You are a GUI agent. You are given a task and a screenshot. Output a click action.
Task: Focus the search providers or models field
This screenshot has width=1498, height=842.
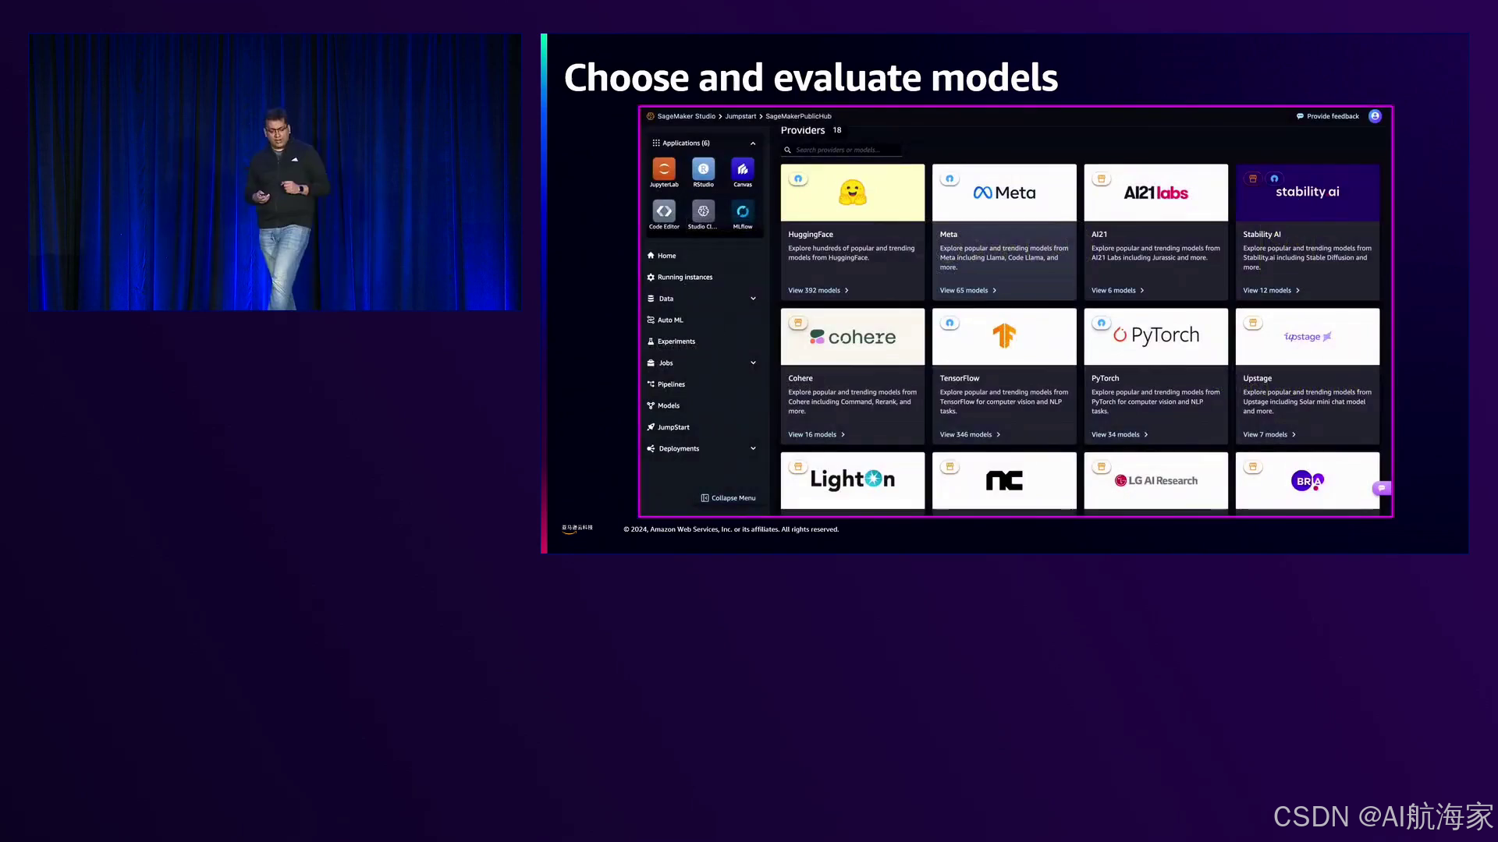[x=839, y=150]
